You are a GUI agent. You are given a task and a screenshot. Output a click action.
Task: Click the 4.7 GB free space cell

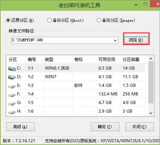pyautogui.click(x=105, y=102)
